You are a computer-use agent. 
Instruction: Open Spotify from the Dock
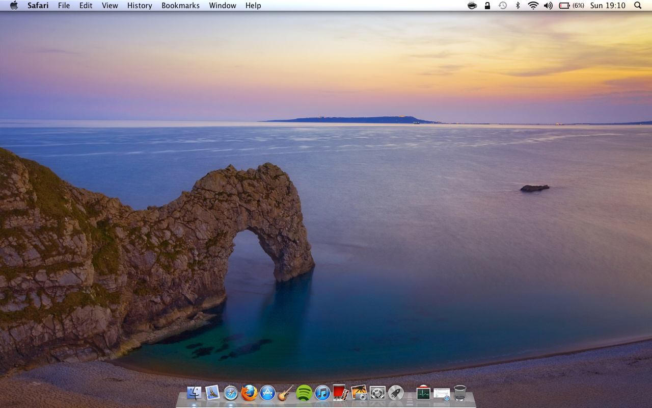[304, 393]
